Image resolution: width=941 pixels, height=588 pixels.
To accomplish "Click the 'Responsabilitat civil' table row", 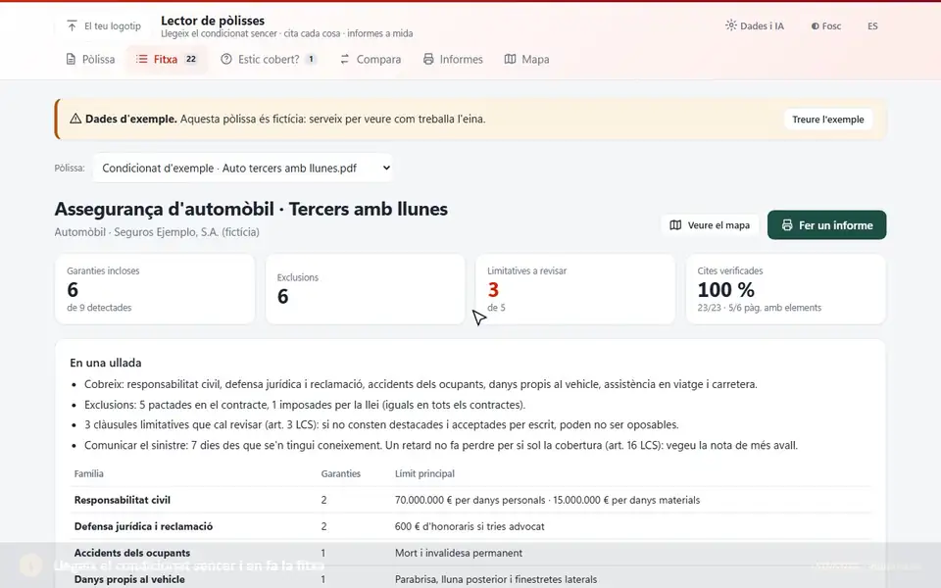I will (x=470, y=500).
